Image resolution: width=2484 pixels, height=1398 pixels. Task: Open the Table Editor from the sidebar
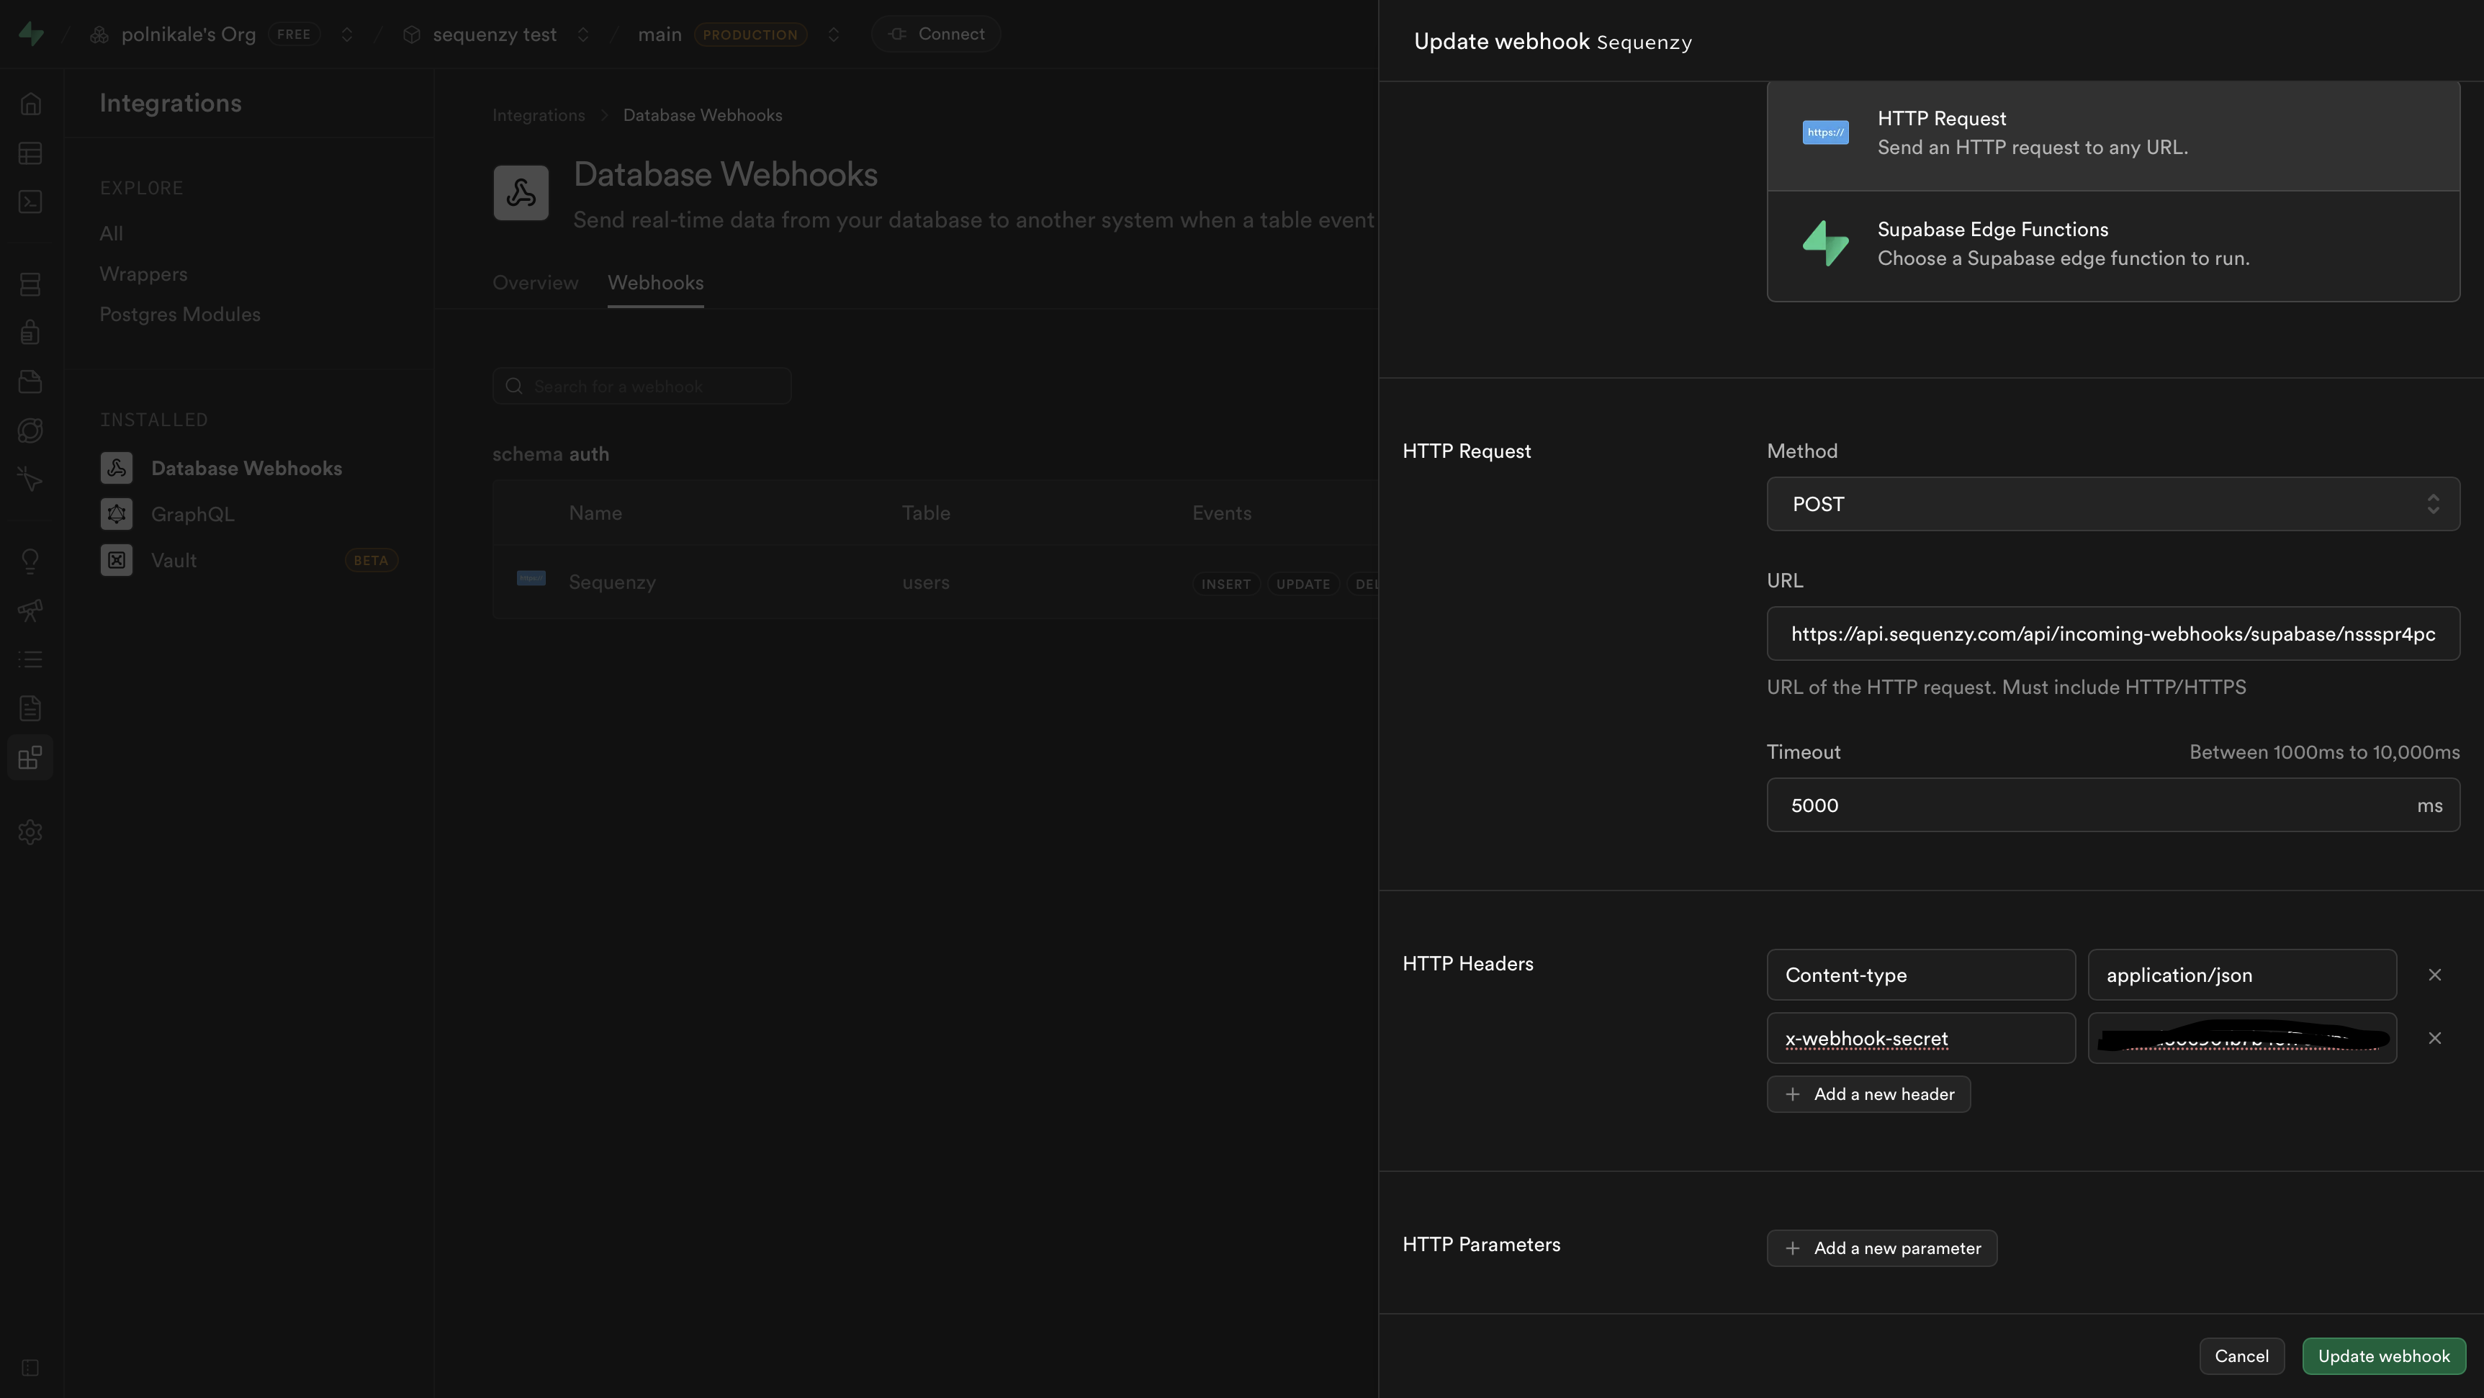30,153
